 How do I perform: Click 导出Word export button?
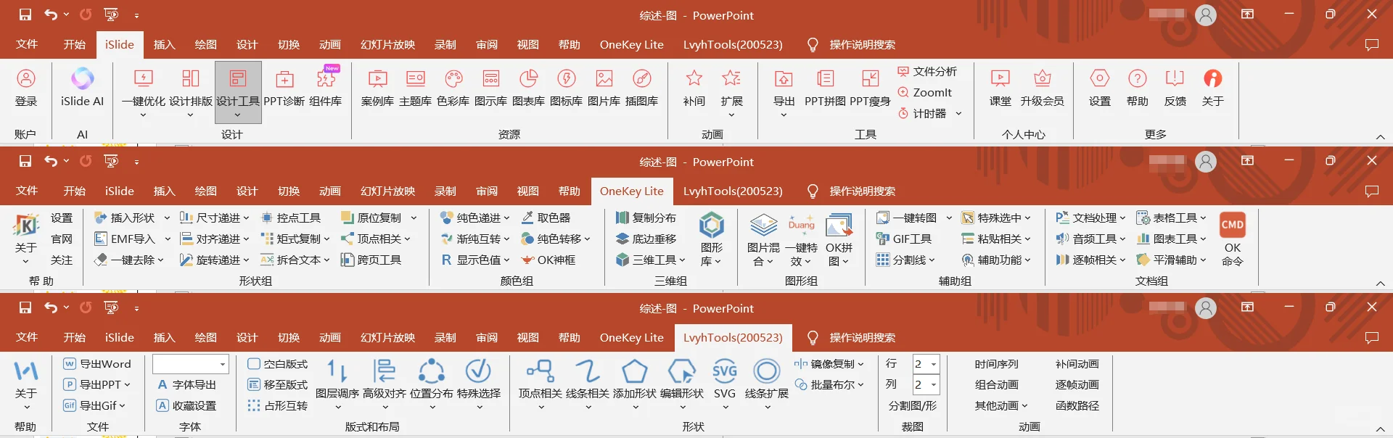[96, 364]
